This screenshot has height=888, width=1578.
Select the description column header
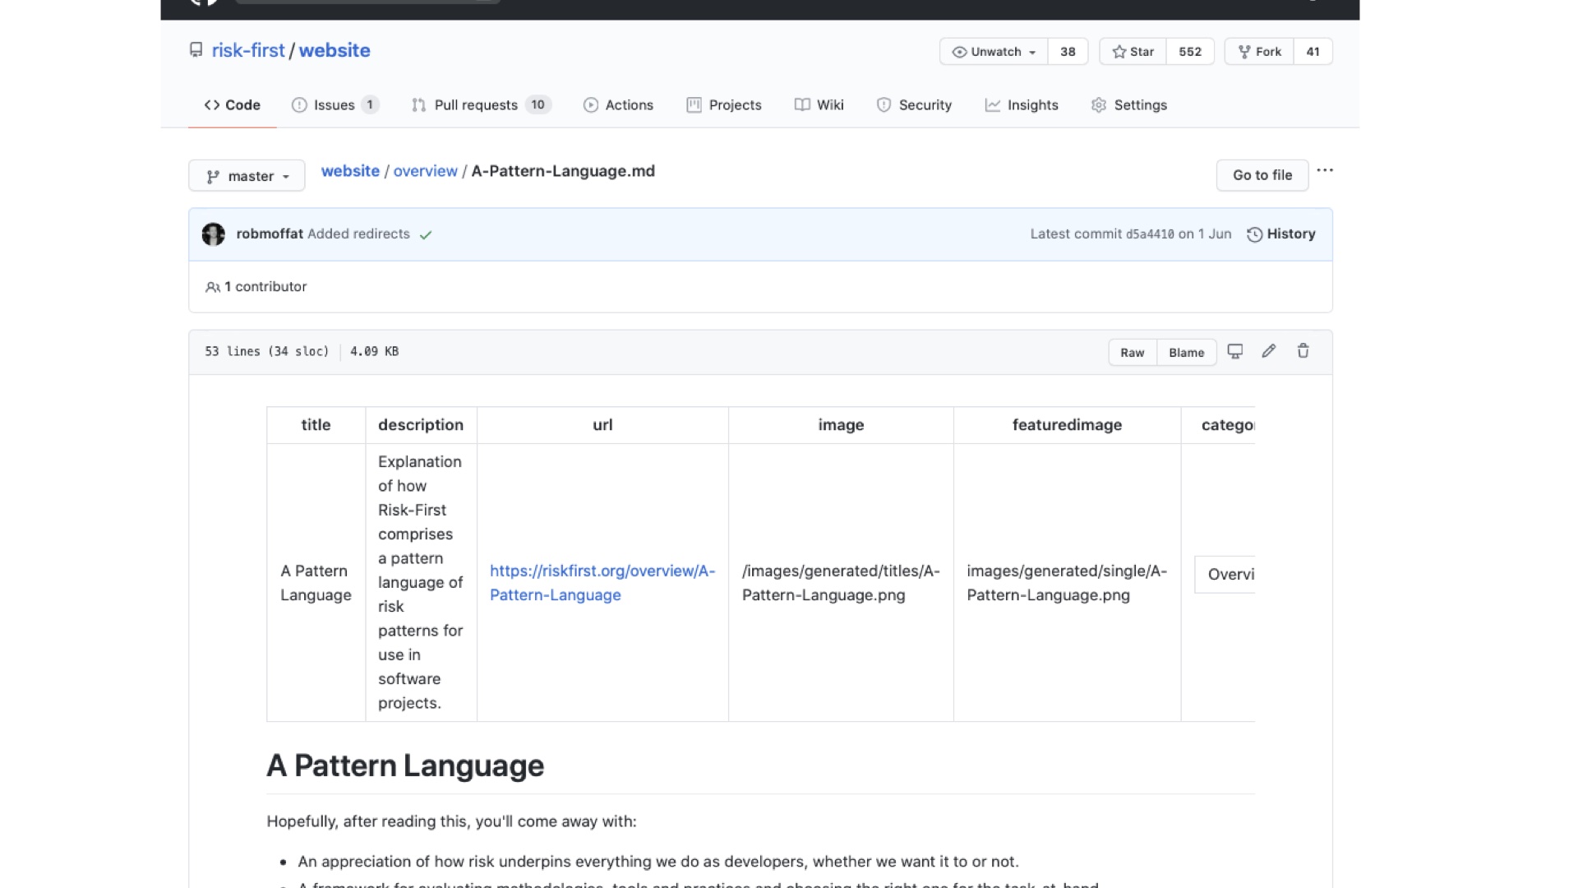pos(421,425)
